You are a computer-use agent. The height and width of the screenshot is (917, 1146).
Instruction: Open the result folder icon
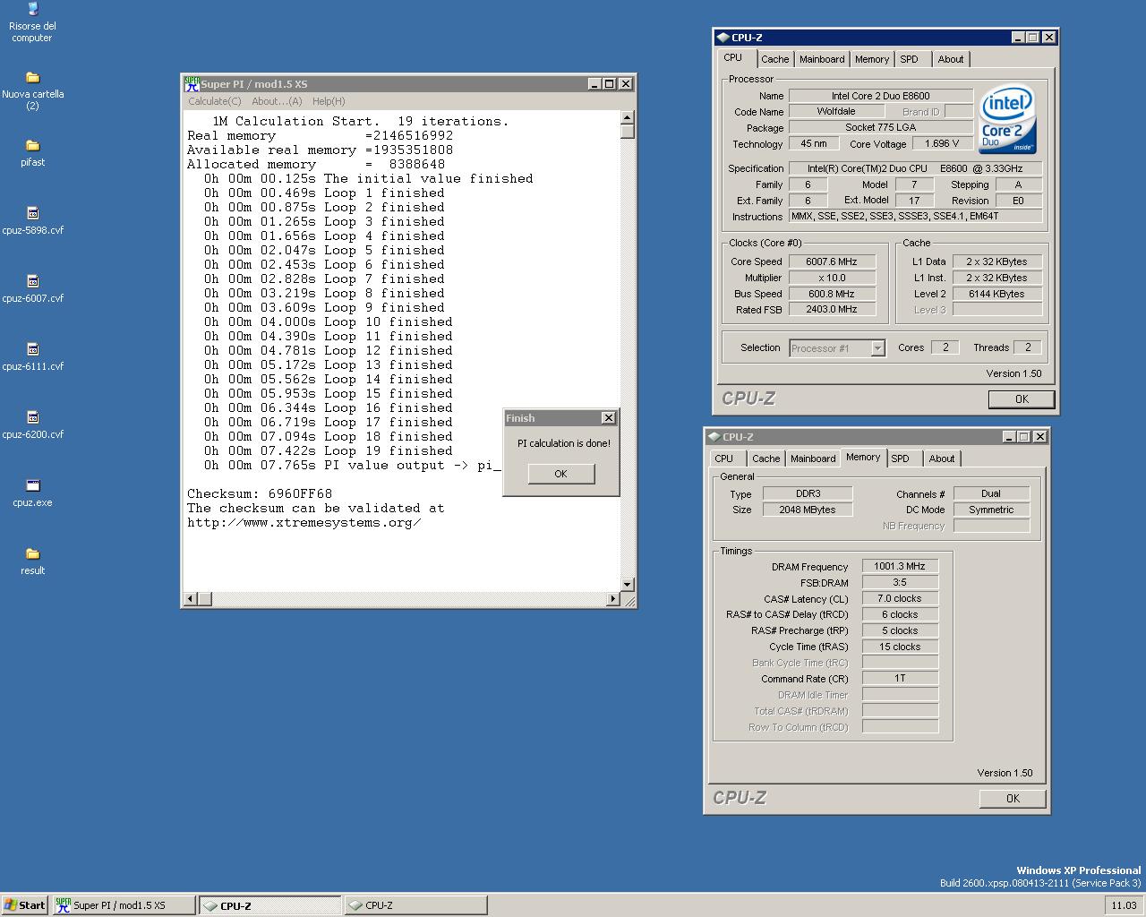click(x=32, y=554)
